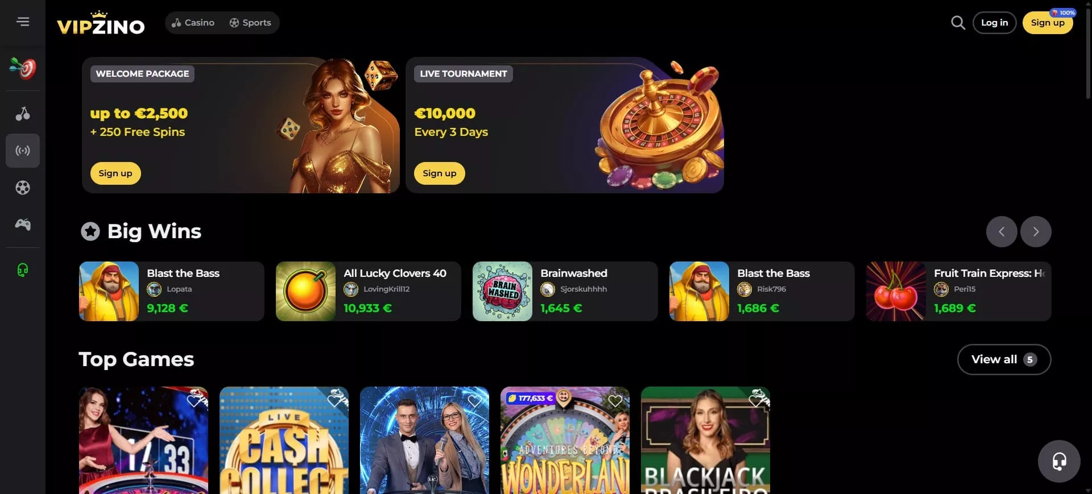Viewport: 1092px width, 494px height.
Task: Toggle the favorite heart on Adventures Beyond Wonderland
Action: tap(615, 401)
